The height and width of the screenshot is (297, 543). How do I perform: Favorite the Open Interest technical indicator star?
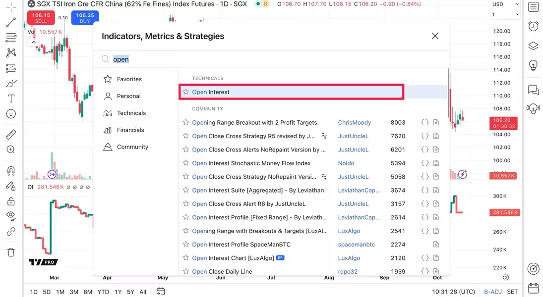(x=186, y=92)
